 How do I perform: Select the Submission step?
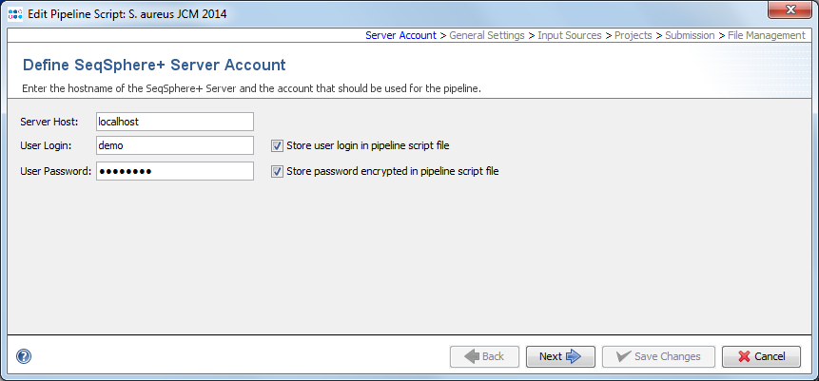690,35
